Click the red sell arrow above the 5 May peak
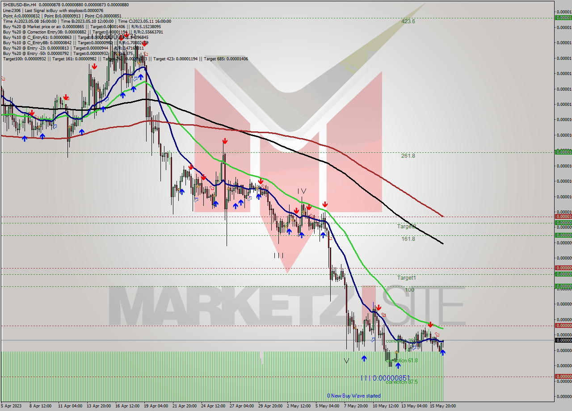The image size is (572, 411). [x=325, y=205]
